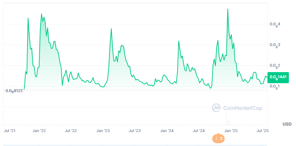Click the Jul '25 date axis label

(x=262, y=131)
